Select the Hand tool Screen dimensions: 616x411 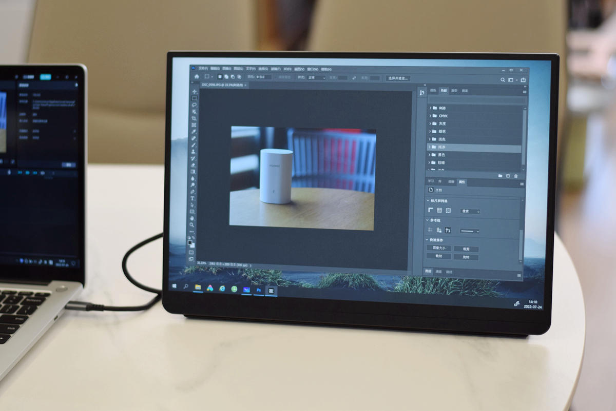pos(192,218)
